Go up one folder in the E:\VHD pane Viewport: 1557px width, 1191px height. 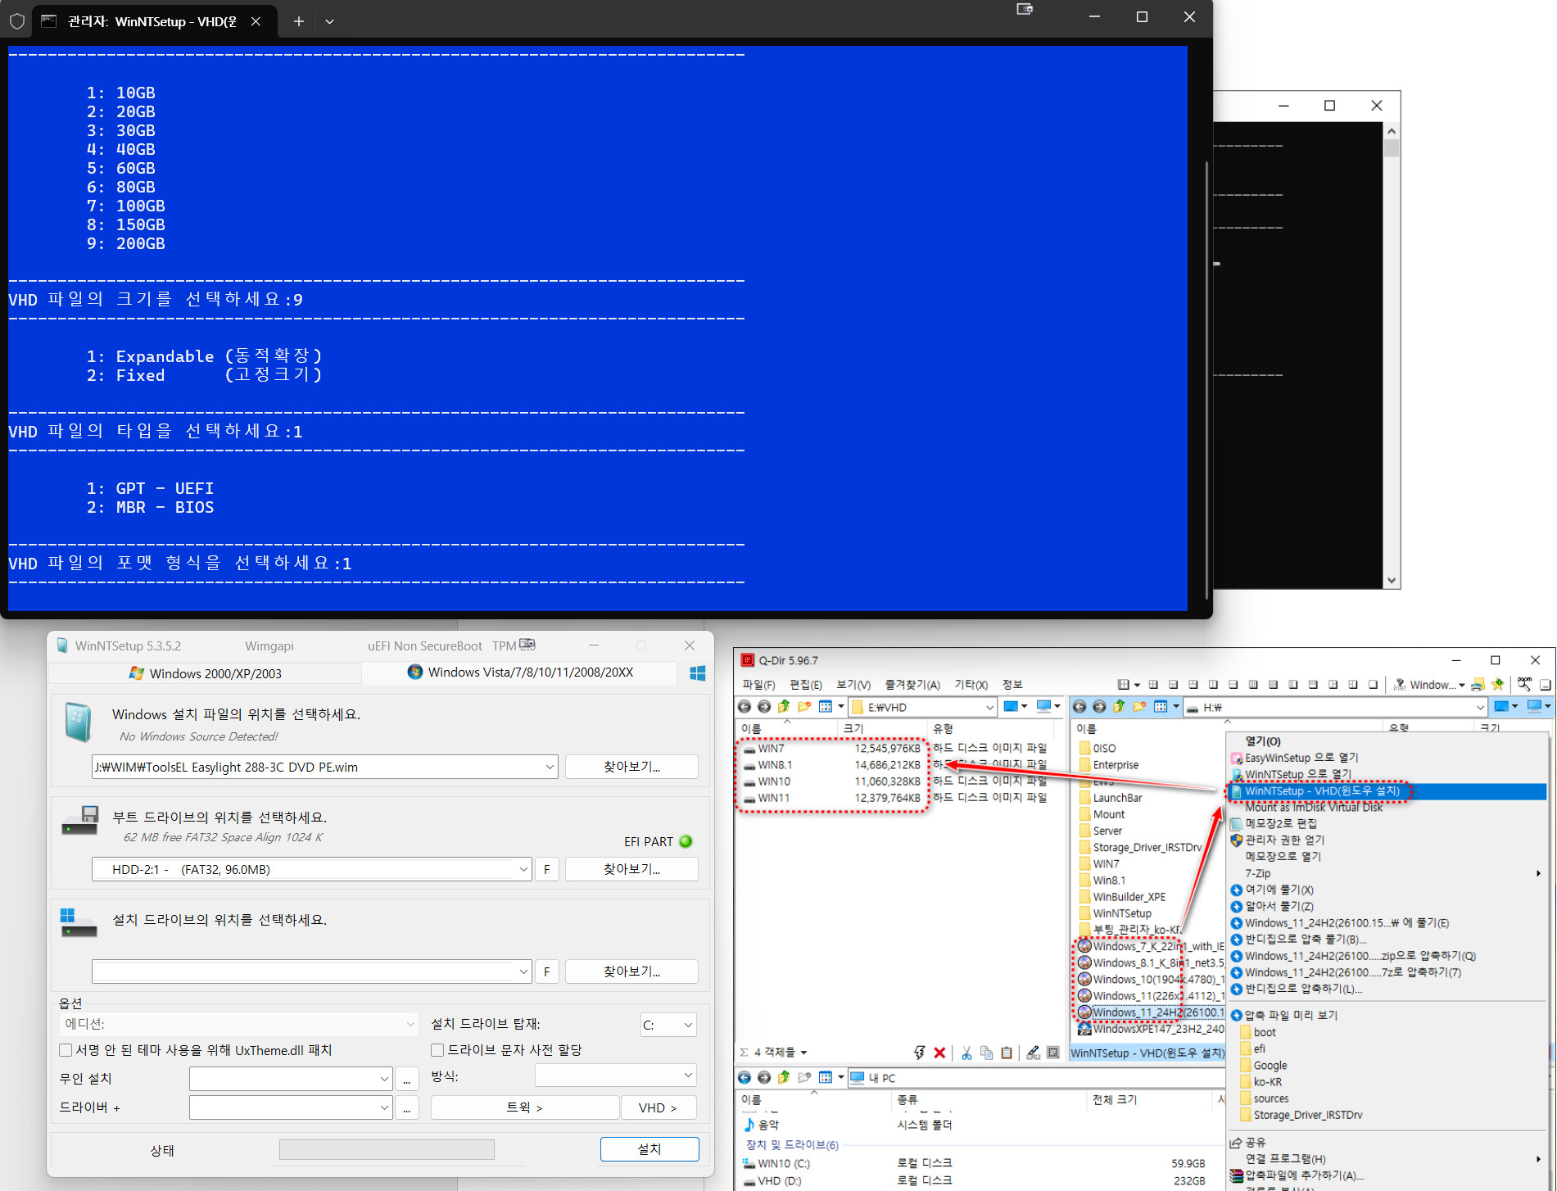784,707
